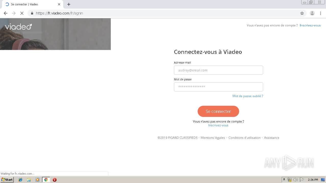Viewport: 326px width, 183px height.
Task: Go back with the browser back arrow
Action: click(x=6, y=13)
